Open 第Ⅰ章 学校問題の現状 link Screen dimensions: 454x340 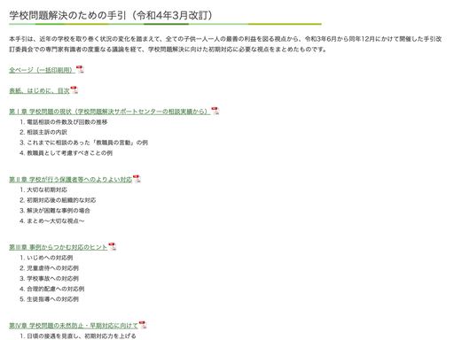click(109, 112)
